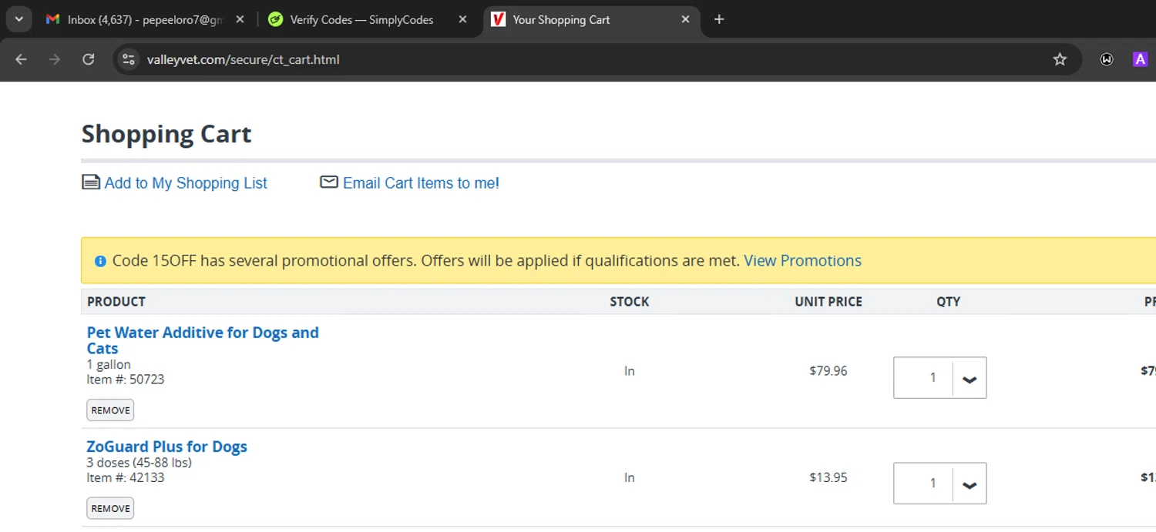Click the blue info icon in promo banner
1156x532 pixels.
pyautogui.click(x=100, y=261)
